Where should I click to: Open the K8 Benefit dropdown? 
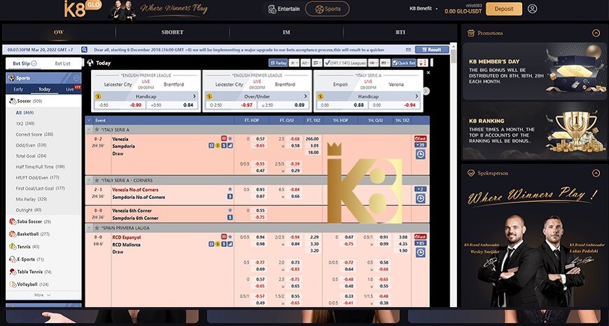click(423, 8)
